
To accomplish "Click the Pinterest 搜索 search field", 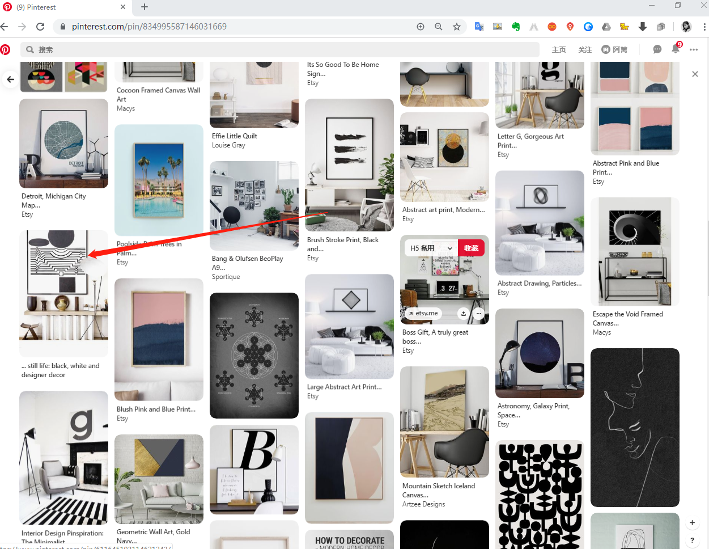I will (x=280, y=50).
